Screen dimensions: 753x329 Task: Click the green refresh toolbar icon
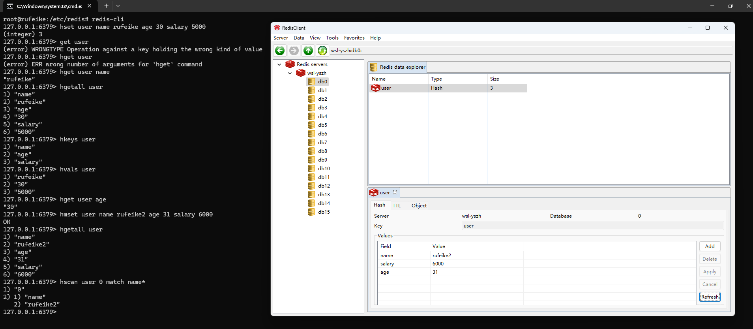click(322, 51)
